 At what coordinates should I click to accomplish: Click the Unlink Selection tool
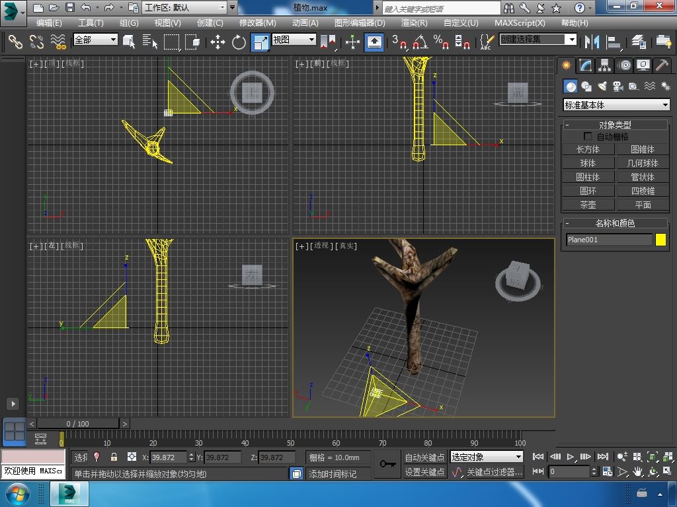(x=37, y=42)
